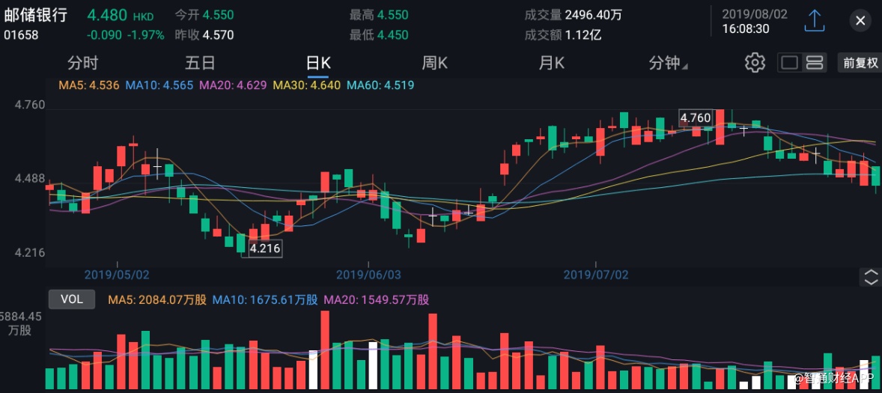
Task: Click the 邮储银行 stock name
Action: coord(36,15)
